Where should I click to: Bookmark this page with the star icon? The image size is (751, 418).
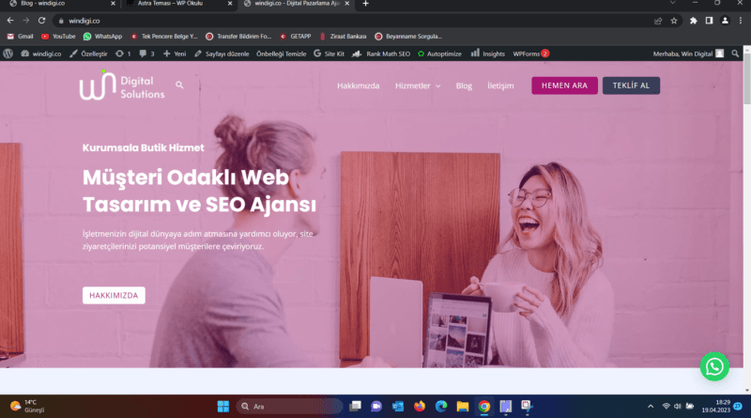pyautogui.click(x=674, y=21)
